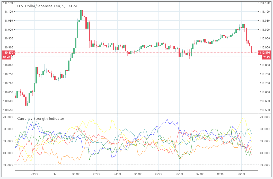Click 70.0000 on the left indicator axis
The width and height of the screenshot is (273, 179).
8,117
